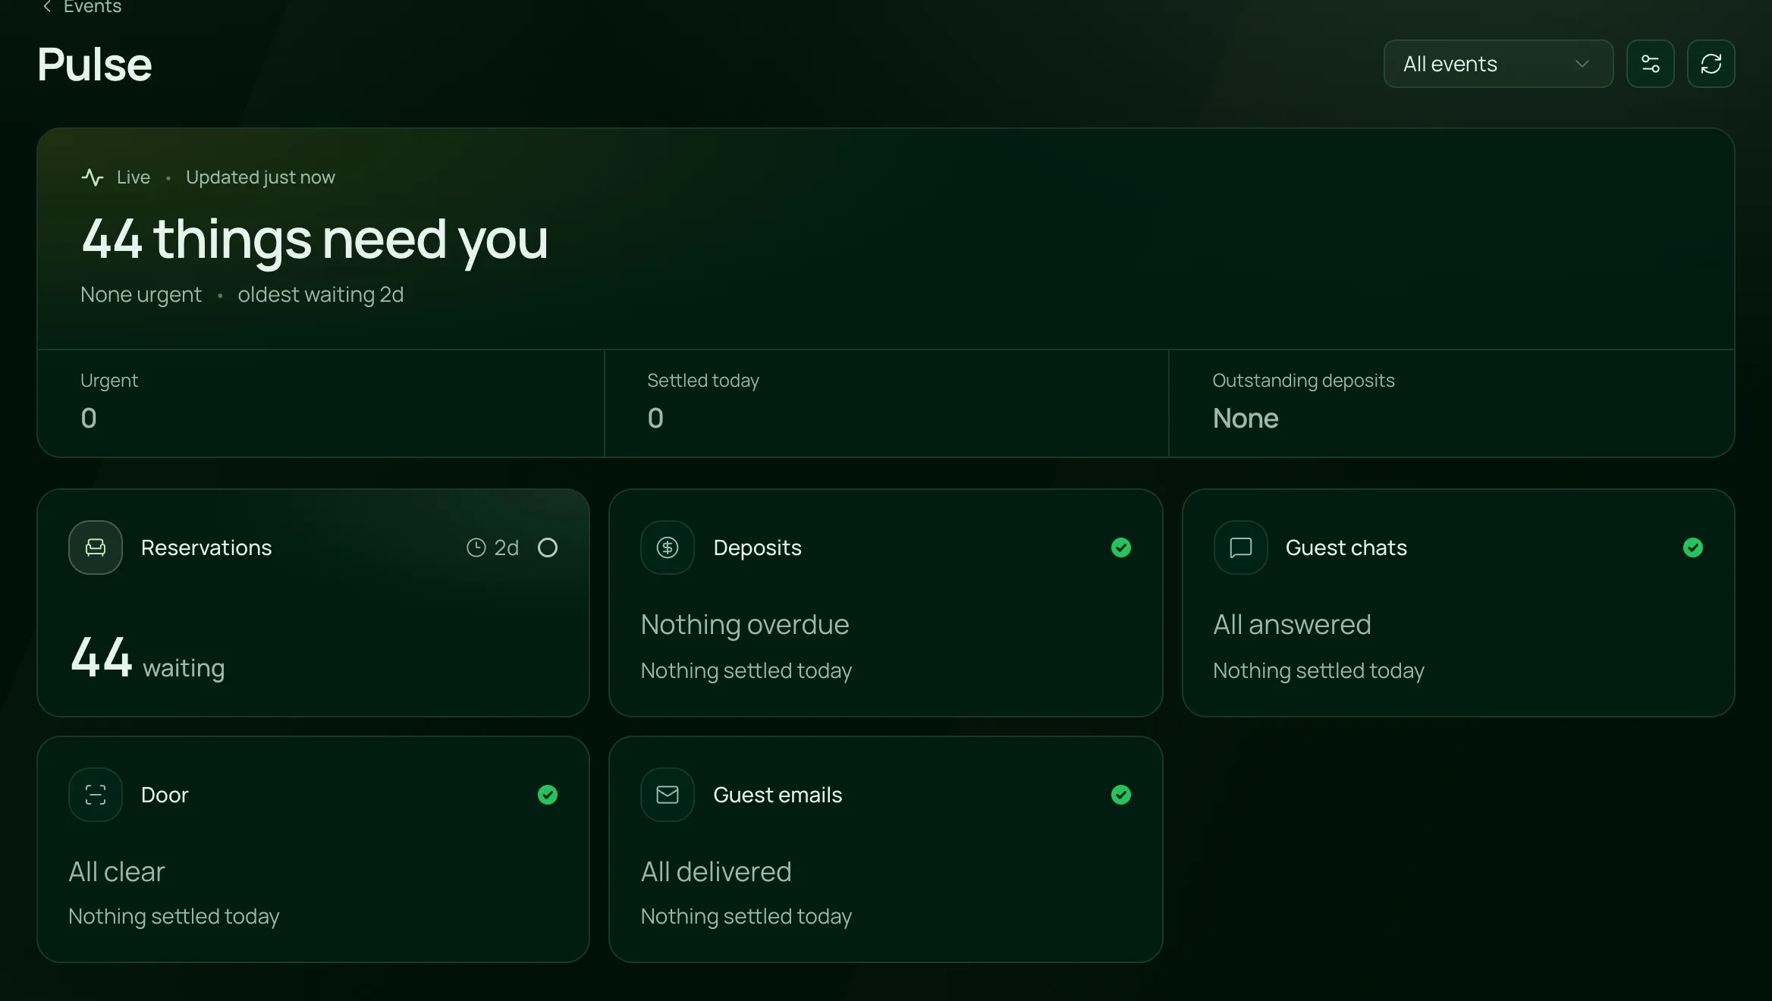Open the Guest chats card title
1772x1001 pixels.
pos(1346,548)
